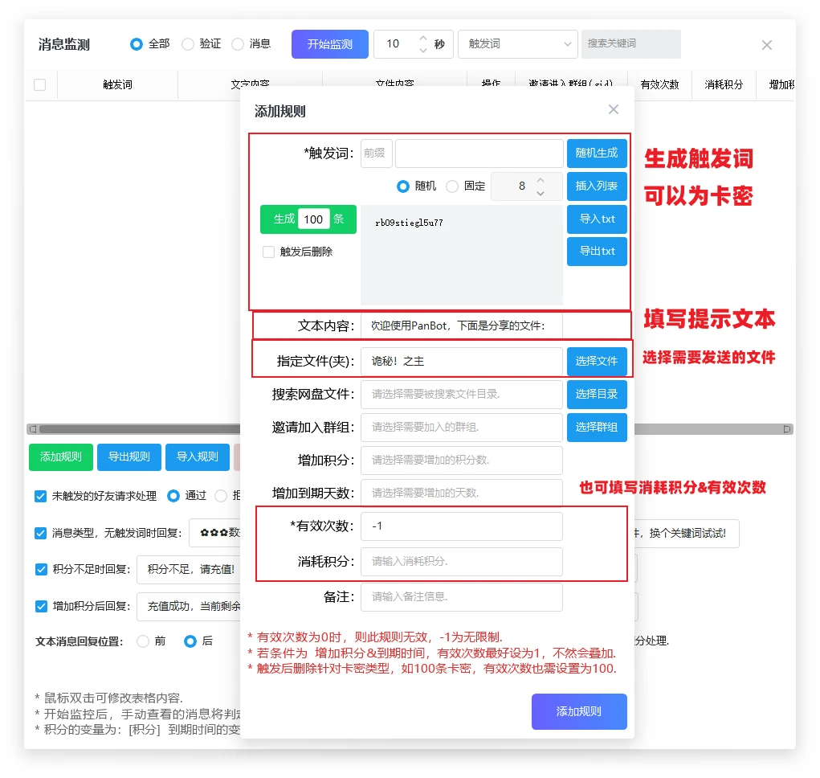Click 选择群组 to pick a group
The width and height of the screenshot is (820, 778).
[597, 428]
